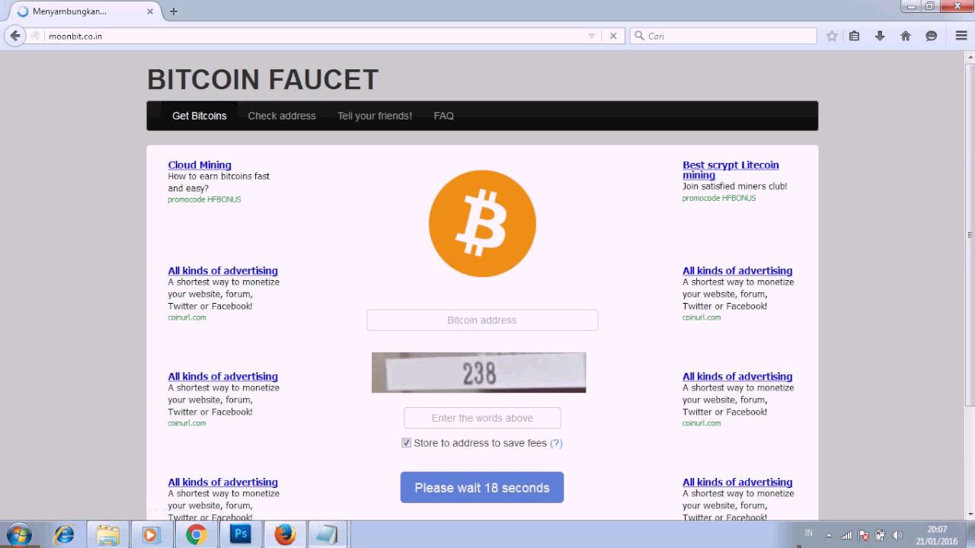
Task: Open Best scrypt Litecoin mining link
Action: [730, 170]
